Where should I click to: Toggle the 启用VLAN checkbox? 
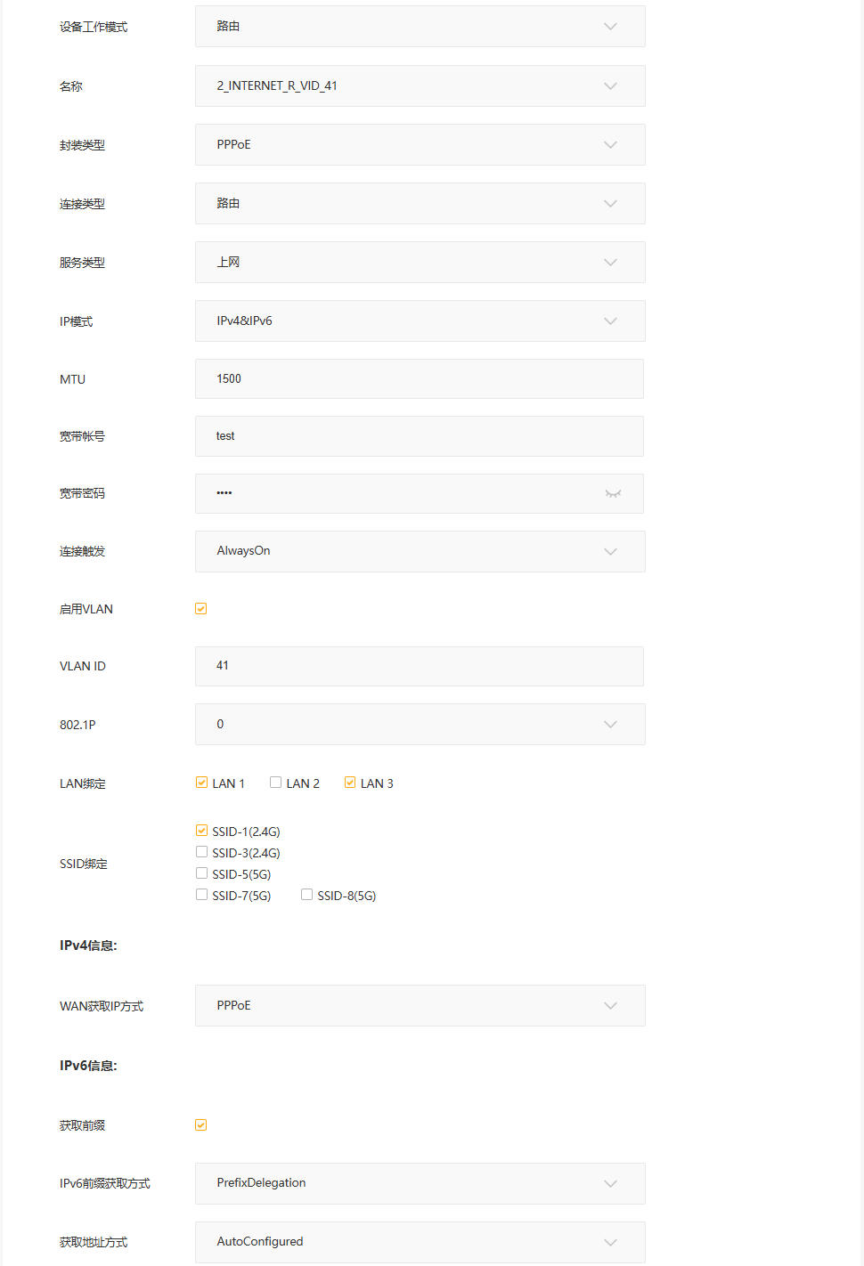pyautogui.click(x=201, y=609)
